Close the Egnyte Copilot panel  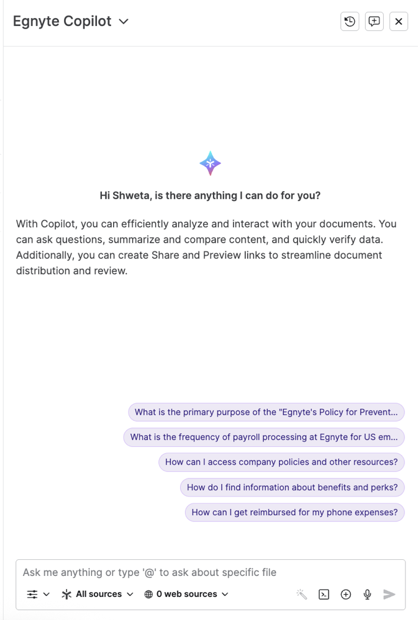[x=399, y=21]
